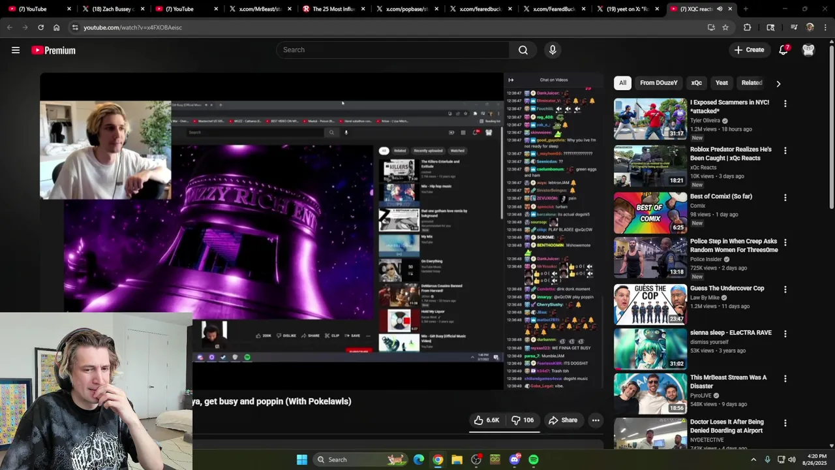Visit Law By Mike channel link
Viewport: 835px width, 470px height.
pos(705,298)
